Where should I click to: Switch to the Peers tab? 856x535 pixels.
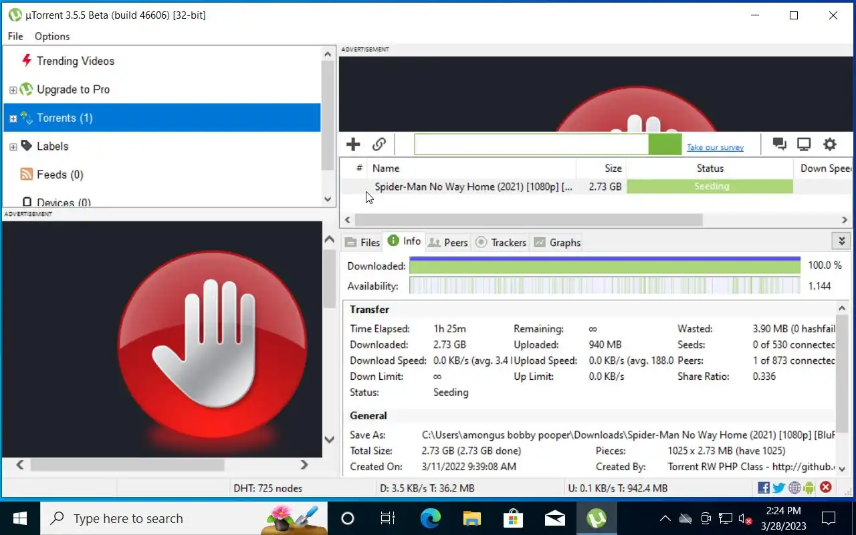[x=447, y=242]
